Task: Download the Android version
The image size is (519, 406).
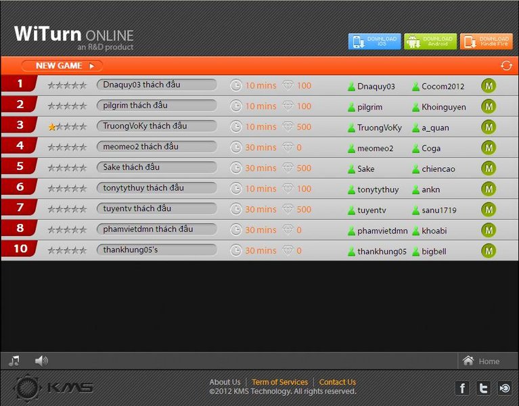Action: coord(430,42)
